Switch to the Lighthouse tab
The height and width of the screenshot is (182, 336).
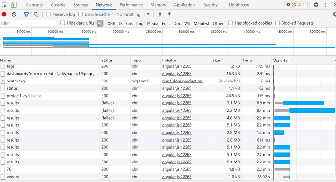pos(239,5)
